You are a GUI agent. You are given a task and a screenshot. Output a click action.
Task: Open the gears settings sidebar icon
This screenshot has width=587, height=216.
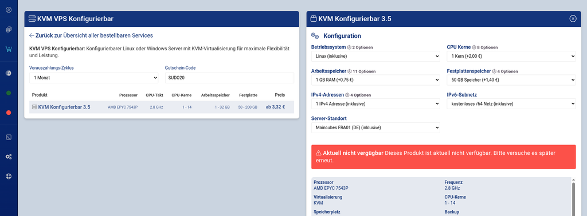pos(9,157)
